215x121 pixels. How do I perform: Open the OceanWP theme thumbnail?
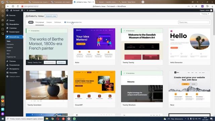(x=94, y=86)
